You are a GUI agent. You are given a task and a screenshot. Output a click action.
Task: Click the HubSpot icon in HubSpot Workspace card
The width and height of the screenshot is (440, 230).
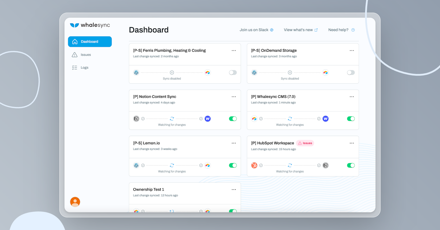click(254, 166)
